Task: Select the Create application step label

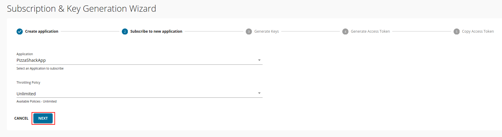Action: click(42, 31)
